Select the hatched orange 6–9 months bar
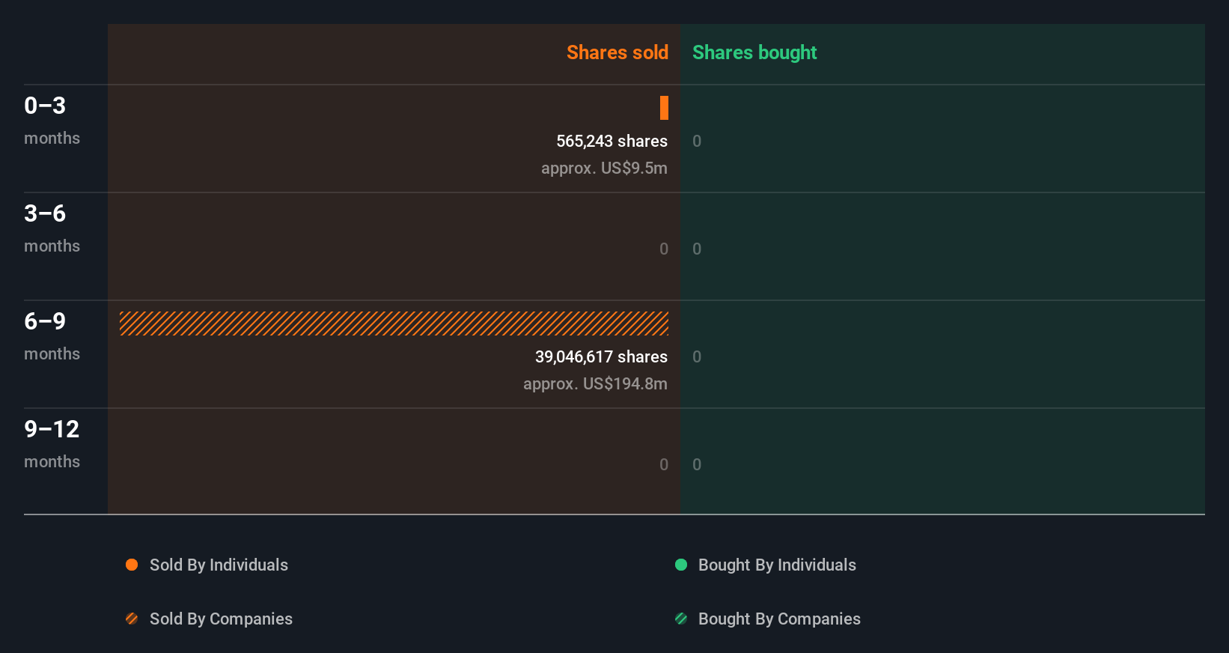 (394, 324)
